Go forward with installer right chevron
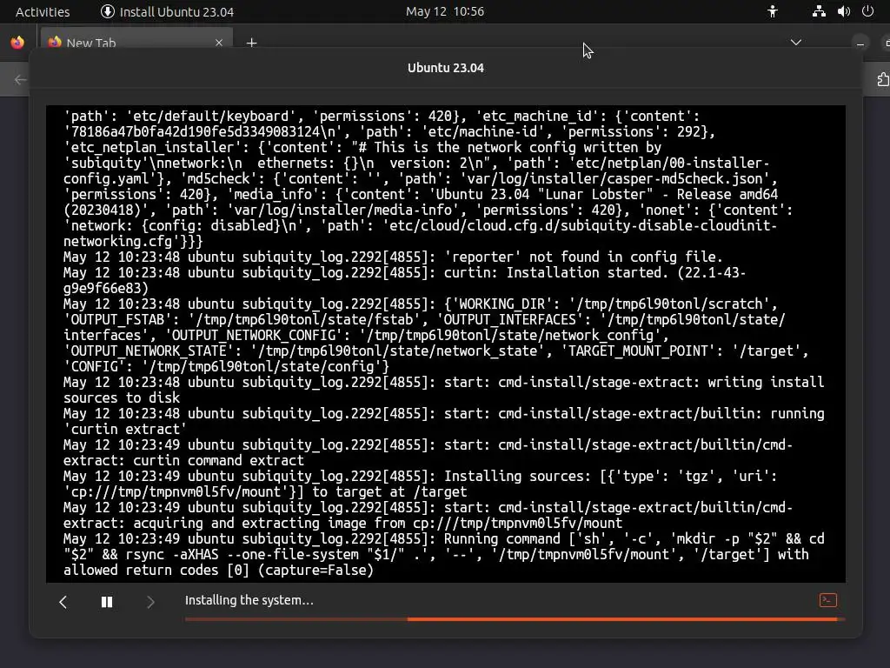Viewport: 890px width, 668px height. click(150, 602)
